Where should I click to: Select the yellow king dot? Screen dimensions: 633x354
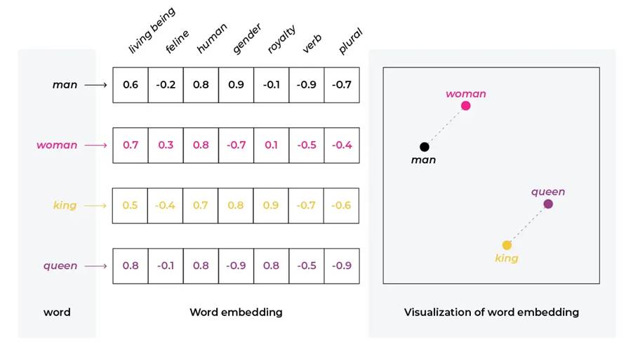pyautogui.click(x=507, y=245)
